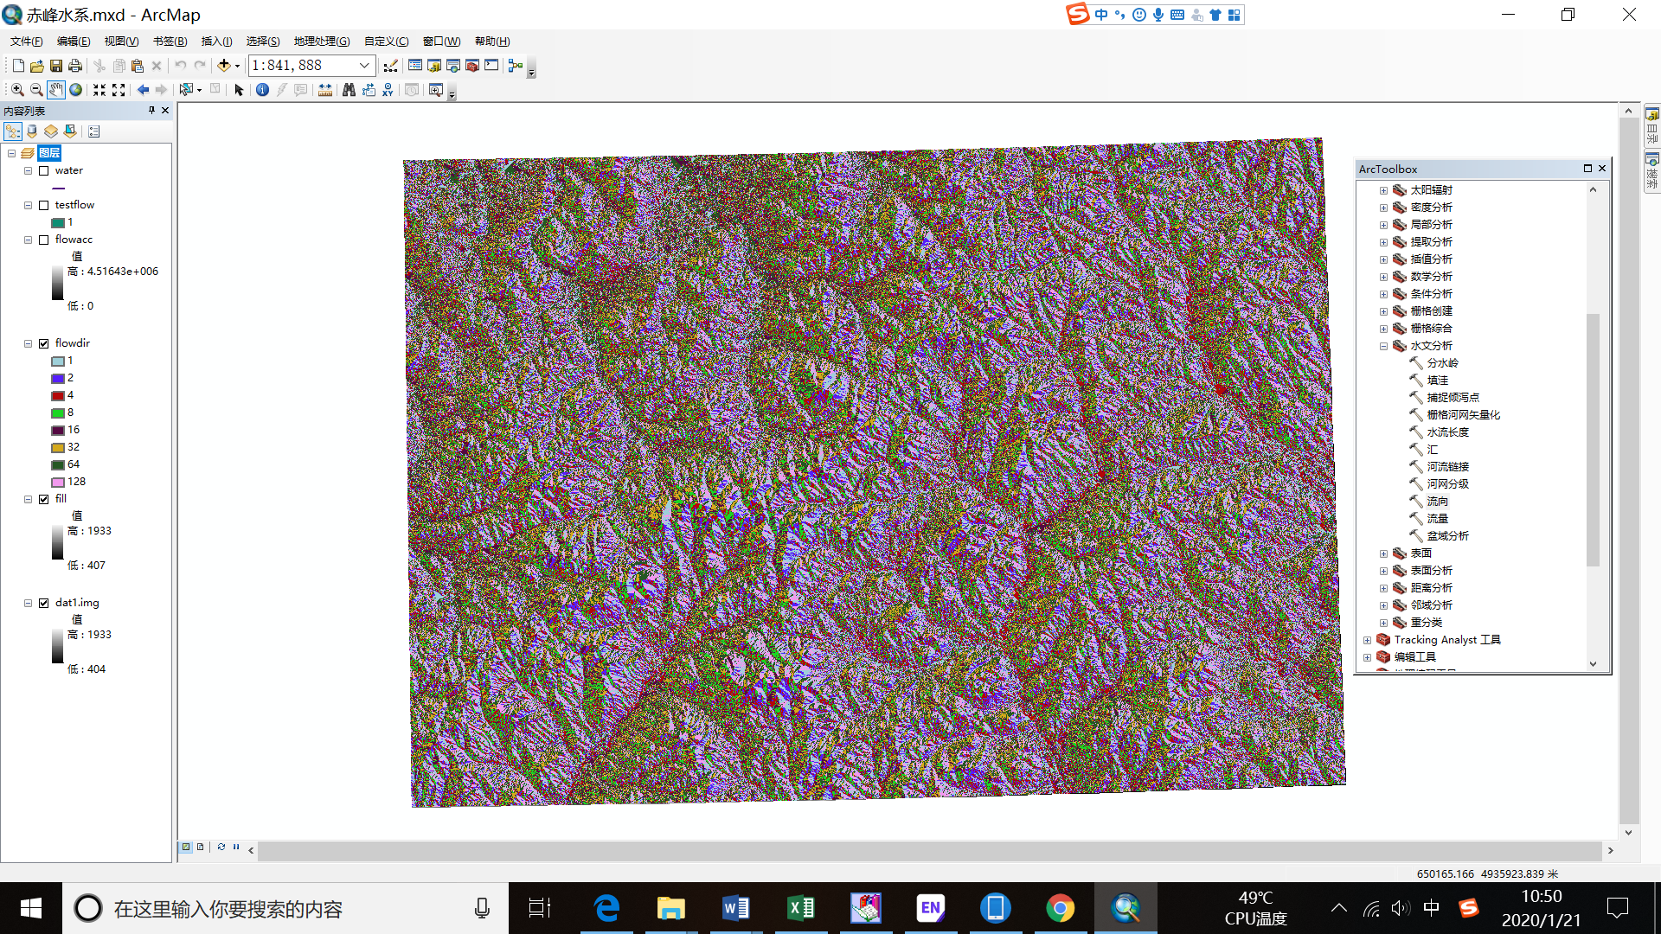Enable visibility of the flowacc layer

(44, 240)
